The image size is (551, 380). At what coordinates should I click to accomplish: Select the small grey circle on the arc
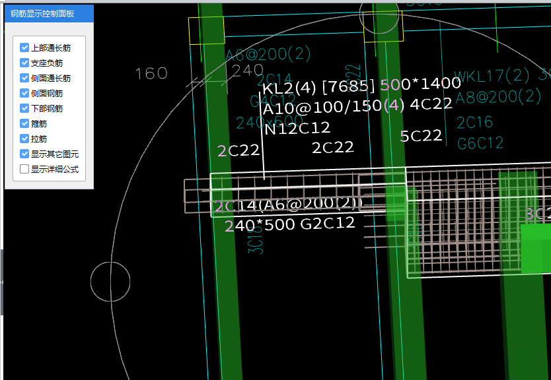click(x=110, y=282)
